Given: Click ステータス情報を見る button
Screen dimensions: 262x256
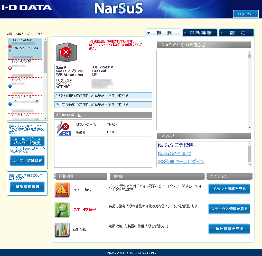Looking at the screenshot, I should 229,209.
